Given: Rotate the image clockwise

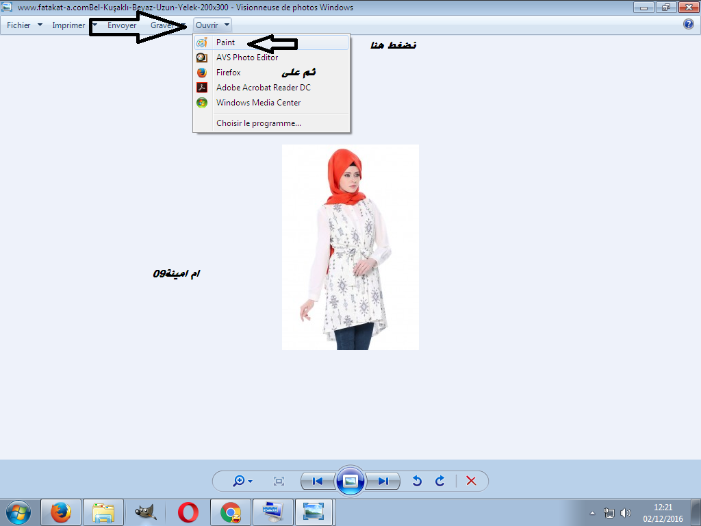Looking at the screenshot, I should [440, 481].
